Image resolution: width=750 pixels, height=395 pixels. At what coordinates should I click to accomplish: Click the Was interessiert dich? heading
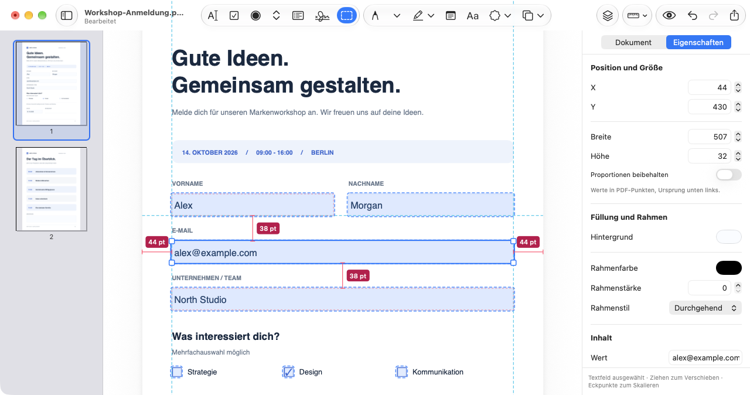coord(226,336)
